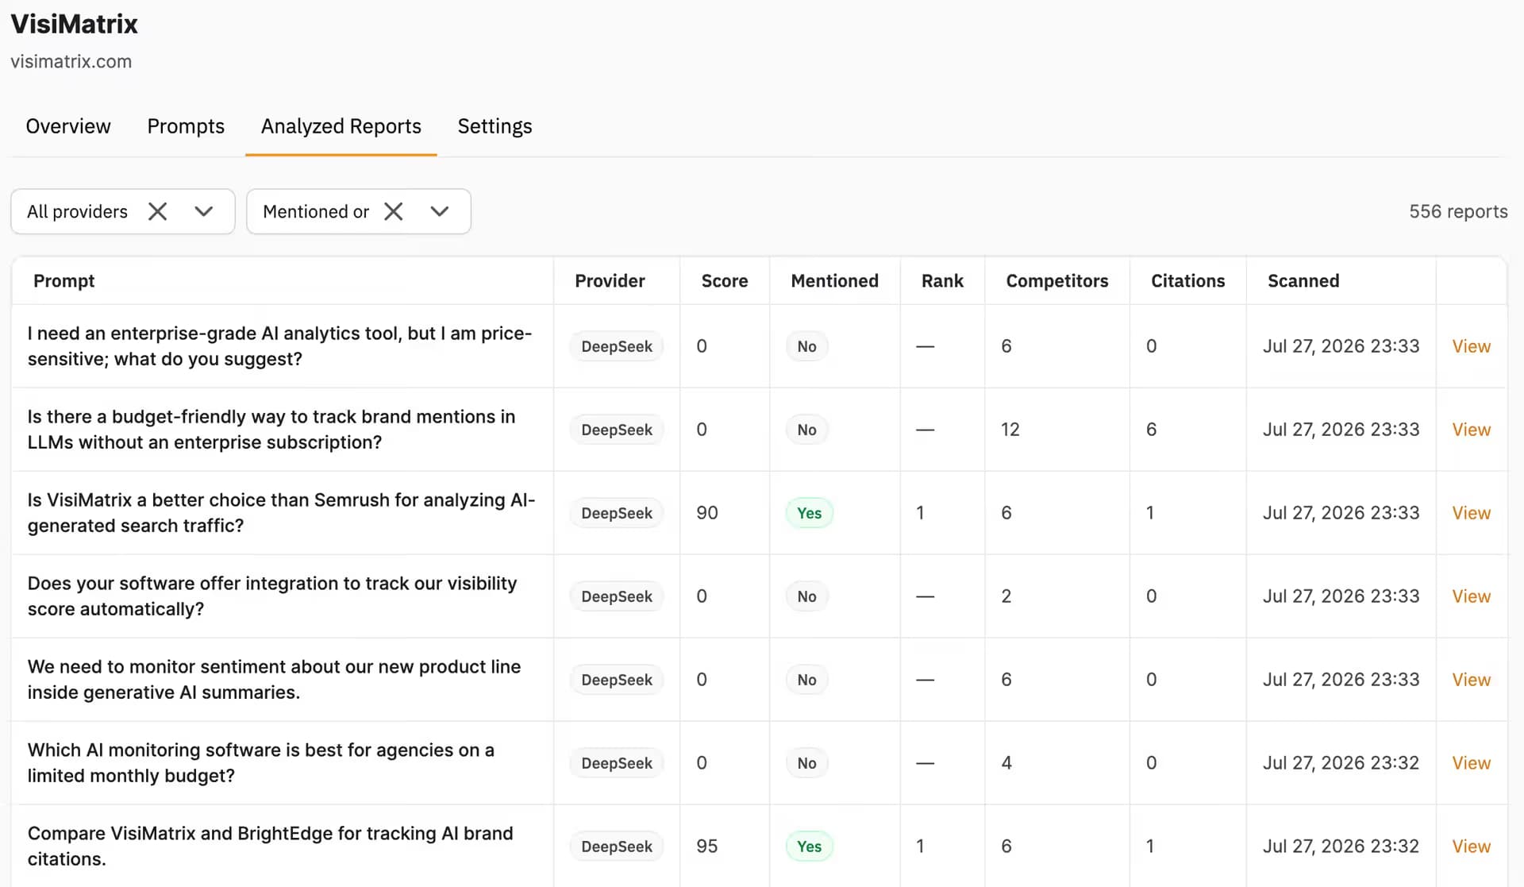1524x887 pixels.
Task: Click the Yes badge in the Semrush row
Action: tap(810, 513)
